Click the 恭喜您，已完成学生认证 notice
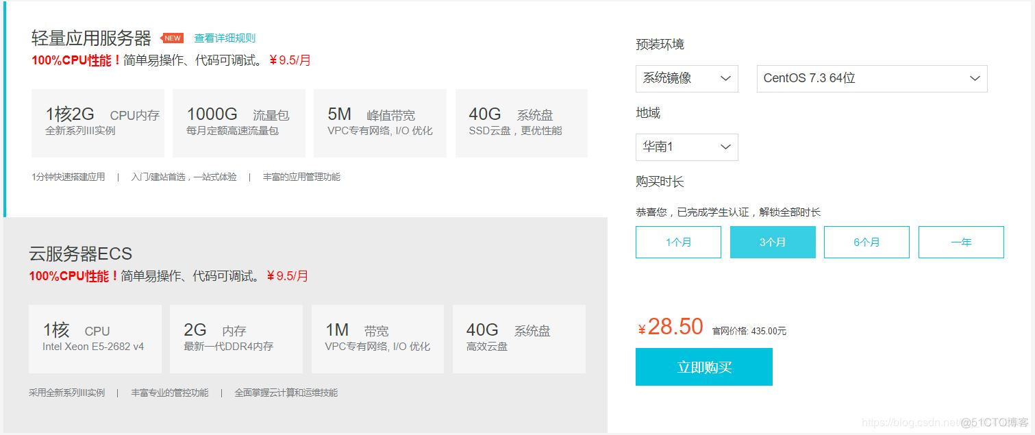 tap(728, 212)
